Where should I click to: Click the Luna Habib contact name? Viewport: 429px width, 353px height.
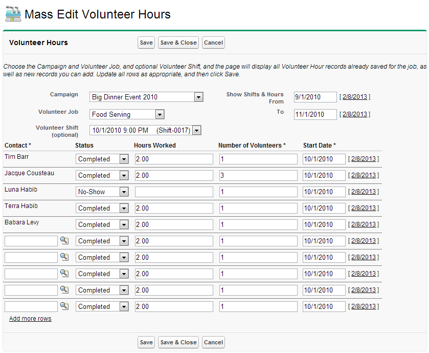(x=21, y=190)
